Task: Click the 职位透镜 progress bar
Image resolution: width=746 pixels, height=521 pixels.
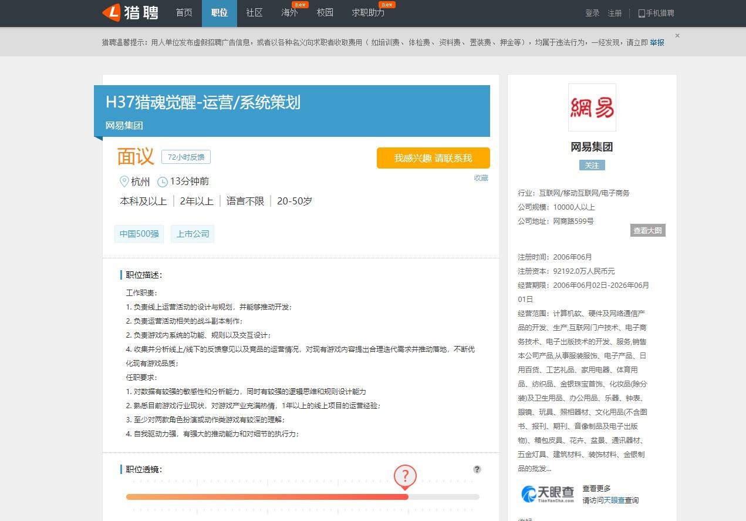Action: [303, 497]
